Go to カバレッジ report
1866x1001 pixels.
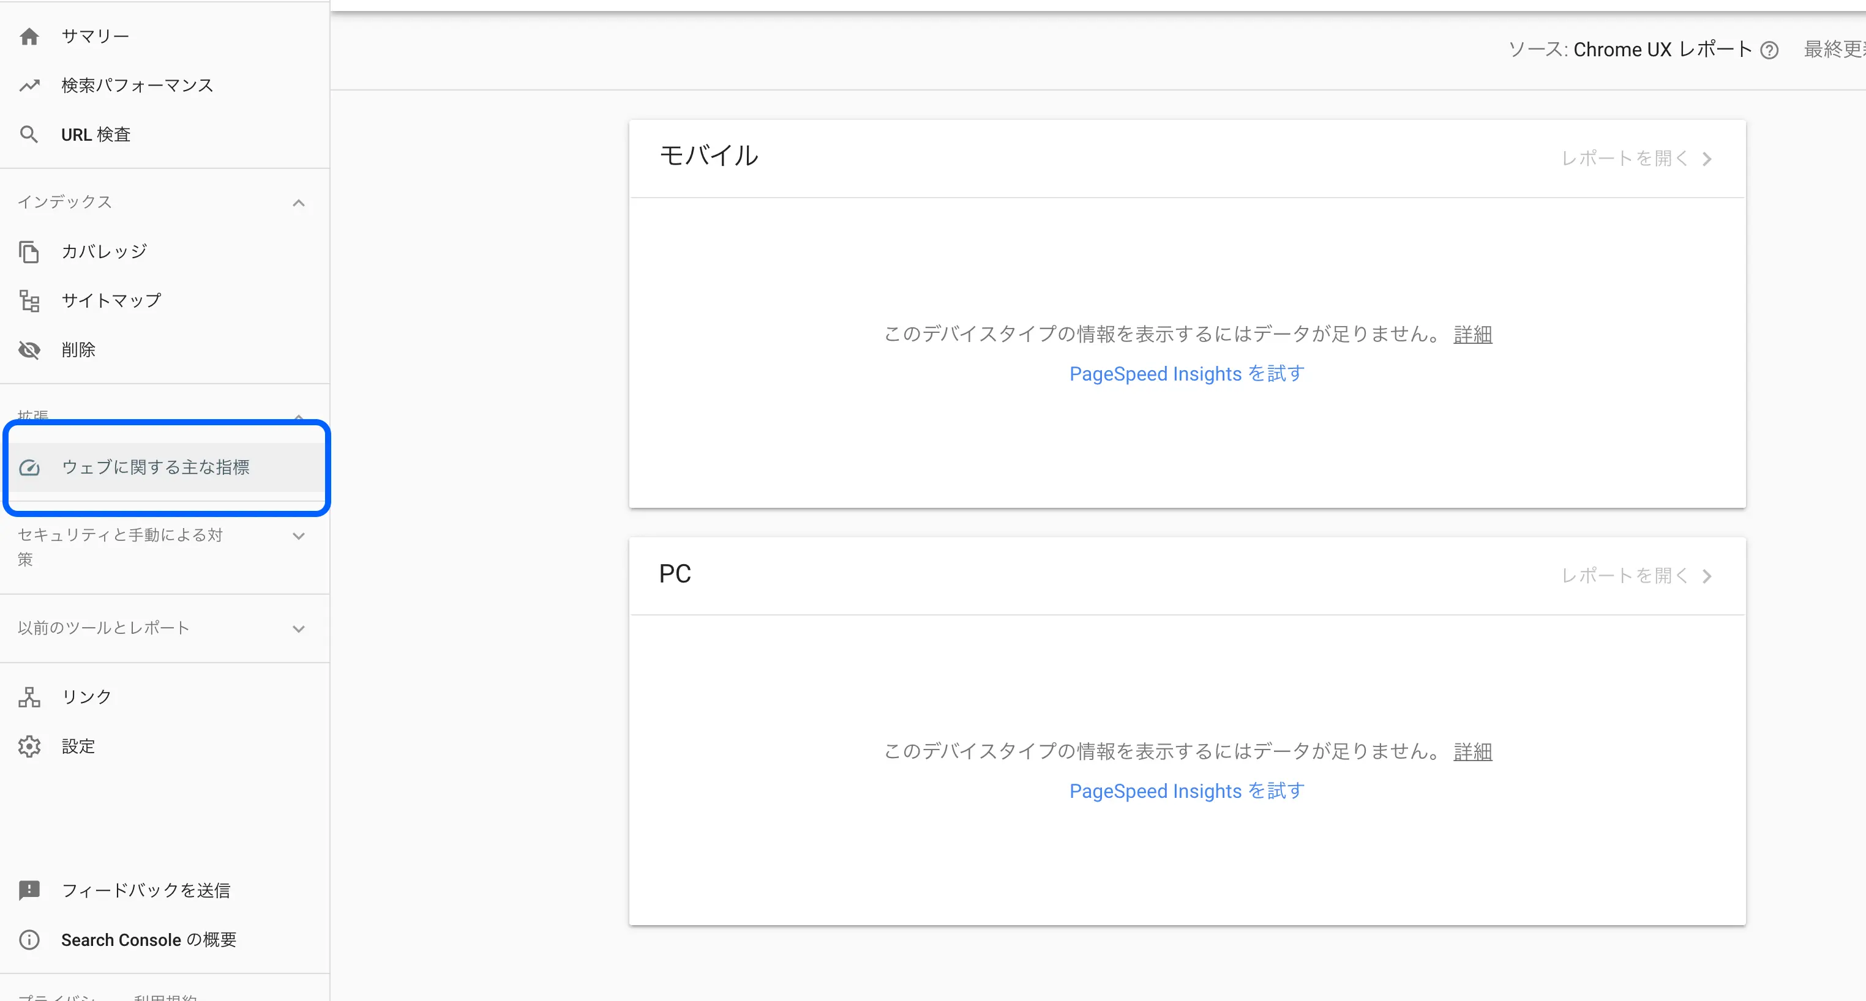pos(165,252)
